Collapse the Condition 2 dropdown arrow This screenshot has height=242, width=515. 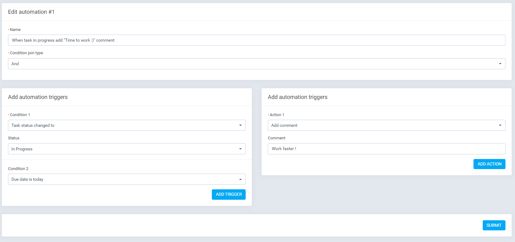(240, 179)
